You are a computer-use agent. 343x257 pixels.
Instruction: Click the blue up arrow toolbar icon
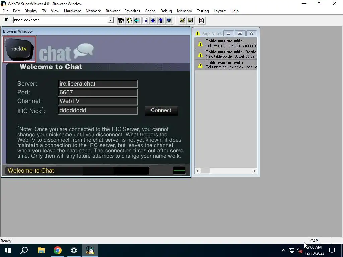pyautogui.click(x=161, y=20)
